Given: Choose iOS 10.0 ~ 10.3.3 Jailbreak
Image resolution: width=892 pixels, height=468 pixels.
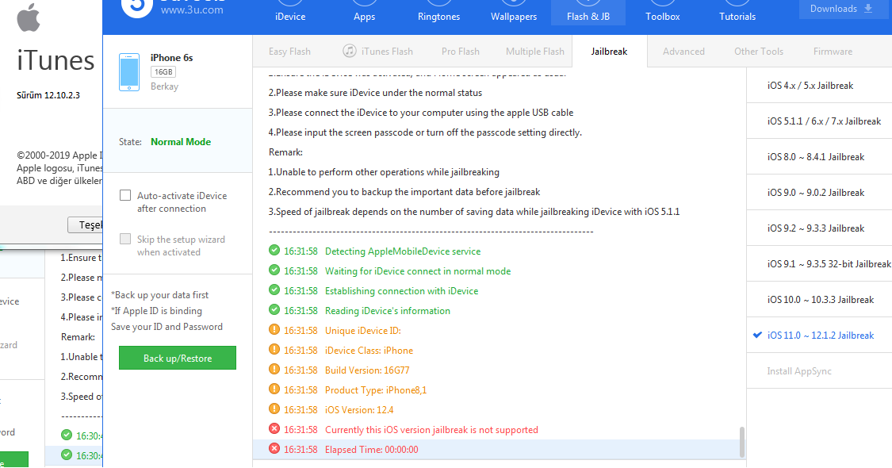Looking at the screenshot, I should [x=820, y=300].
